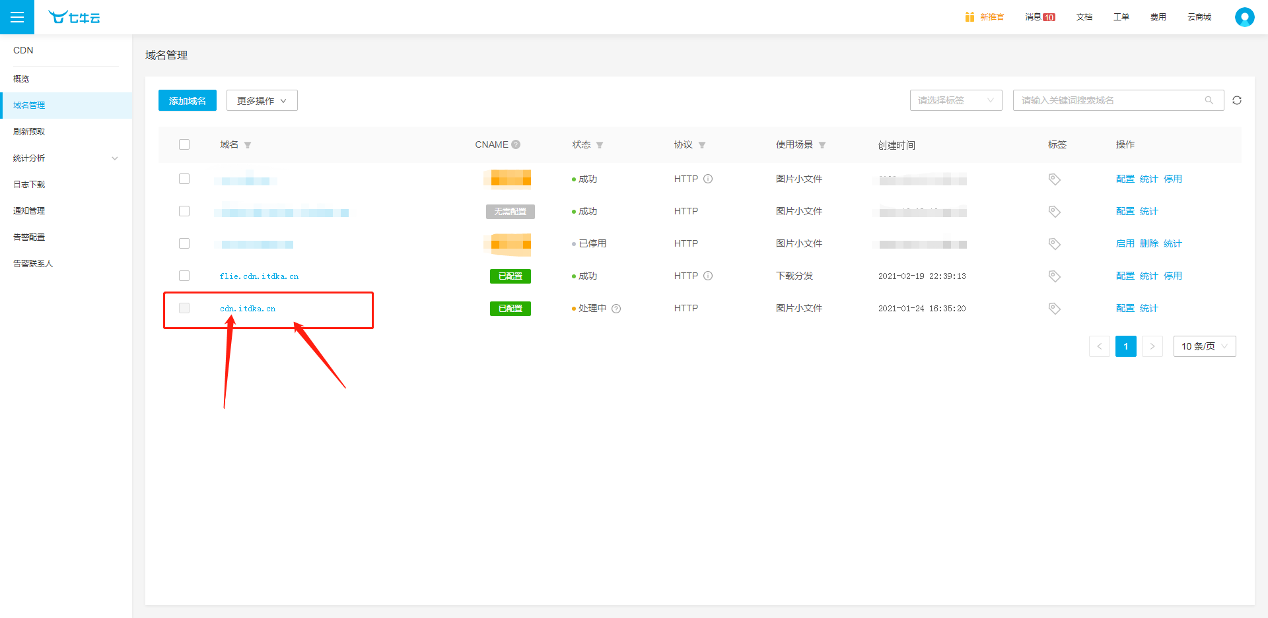Click the gift icon beside 新推官
Viewport: 1268px width, 618px height.
969,17
